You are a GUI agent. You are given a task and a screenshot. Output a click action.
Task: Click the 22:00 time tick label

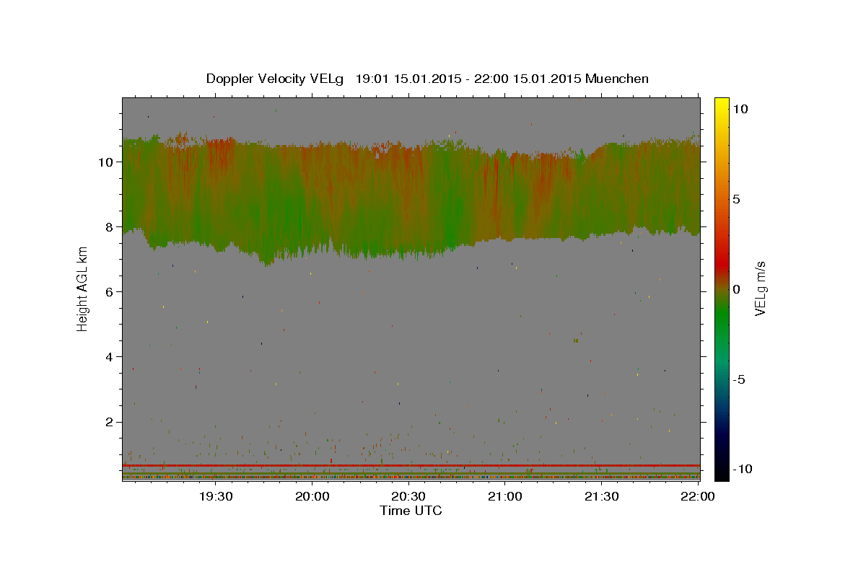click(x=698, y=496)
